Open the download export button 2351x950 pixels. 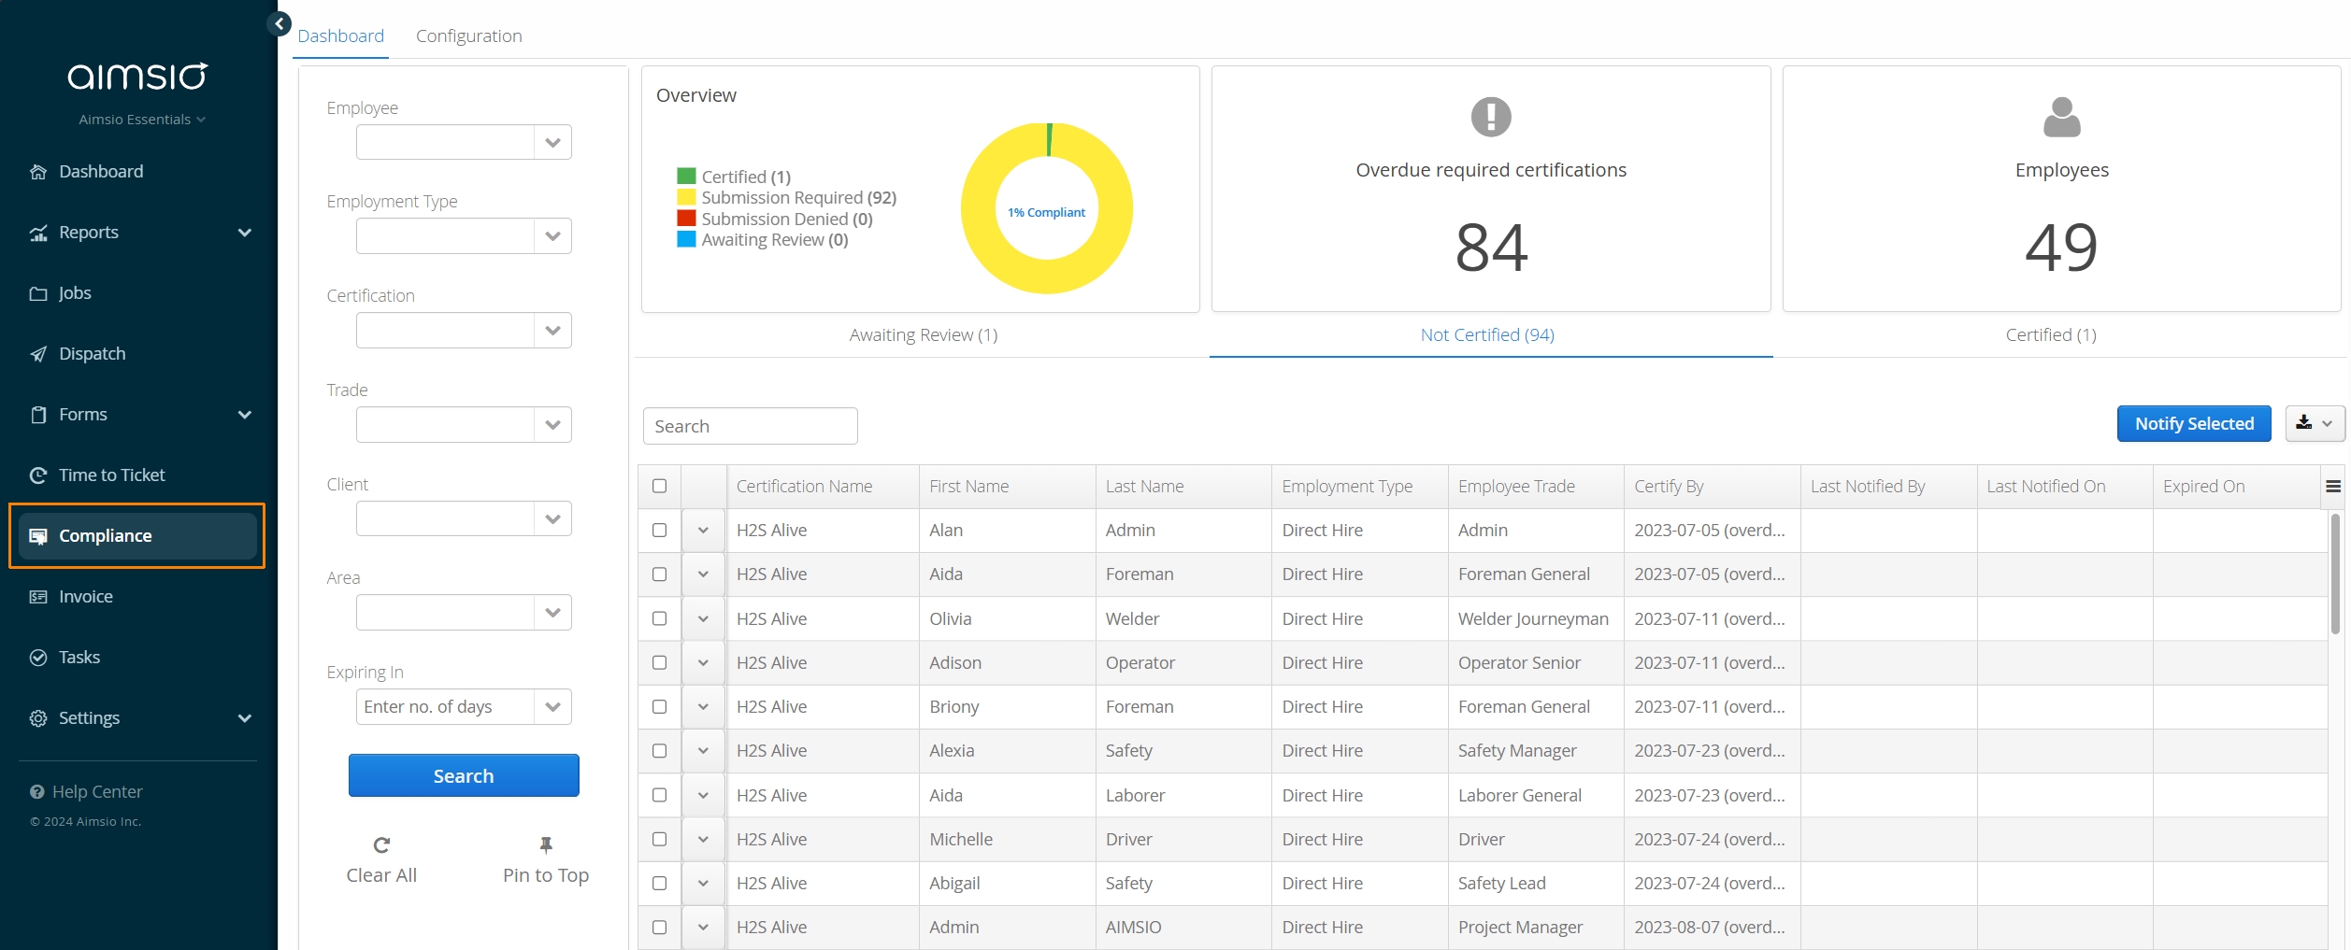tap(2315, 423)
